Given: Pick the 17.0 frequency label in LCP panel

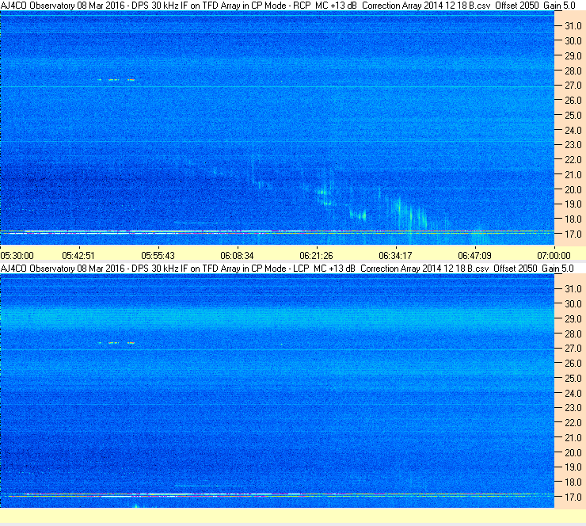Looking at the screenshot, I should pos(573,497).
